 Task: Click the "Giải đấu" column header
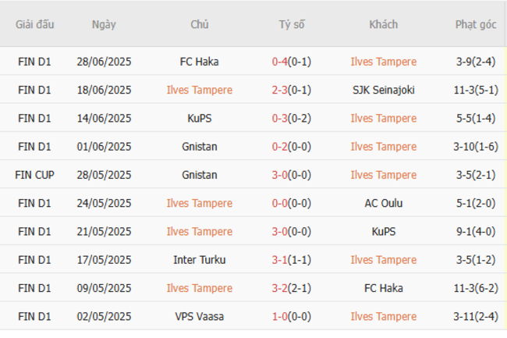tap(35, 24)
